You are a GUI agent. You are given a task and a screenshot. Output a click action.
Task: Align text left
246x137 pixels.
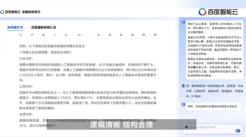click(x=99, y=35)
